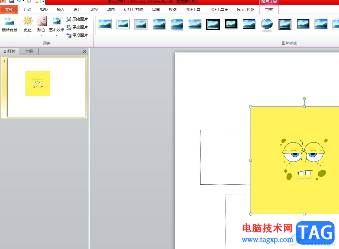The width and height of the screenshot is (339, 249).
Task: Open the File (文件) tab
Action: (x=9, y=10)
